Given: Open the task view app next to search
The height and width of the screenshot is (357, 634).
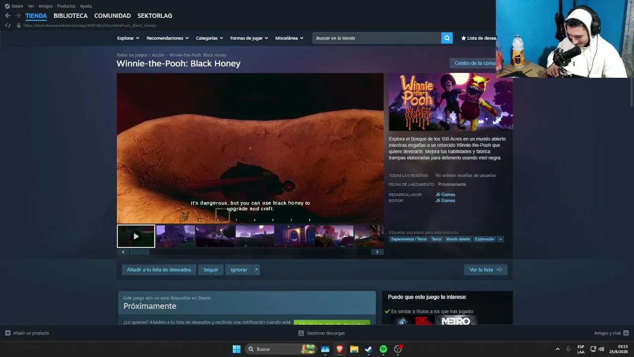Looking at the screenshot, I should (325, 349).
